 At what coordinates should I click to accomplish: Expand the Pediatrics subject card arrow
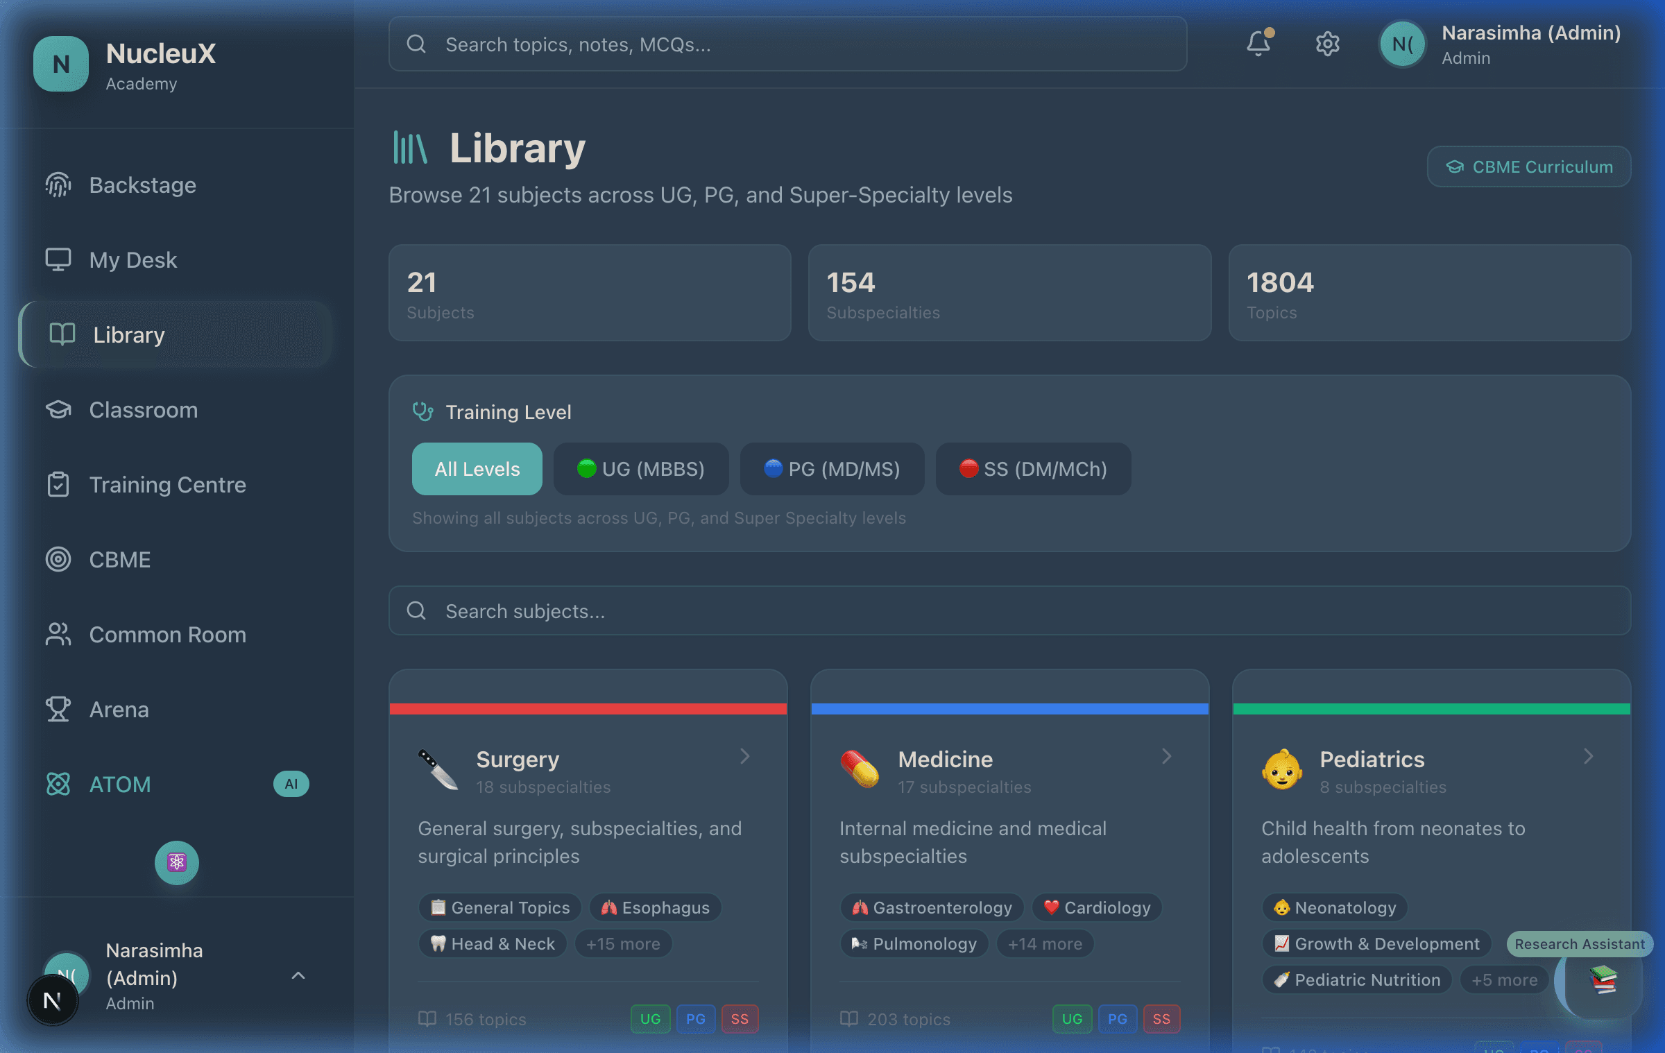tap(1589, 756)
